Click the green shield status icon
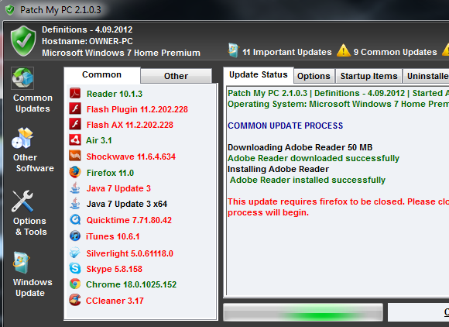 click(23, 41)
